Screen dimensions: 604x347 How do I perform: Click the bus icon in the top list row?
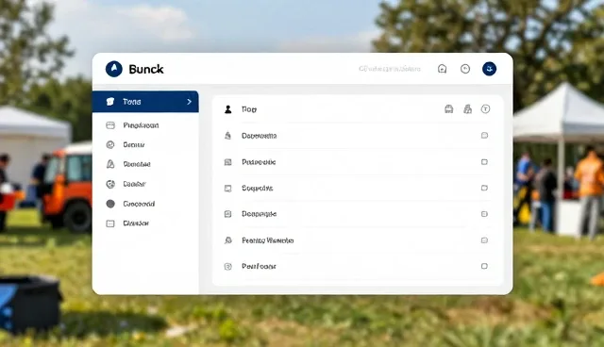click(x=449, y=109)
